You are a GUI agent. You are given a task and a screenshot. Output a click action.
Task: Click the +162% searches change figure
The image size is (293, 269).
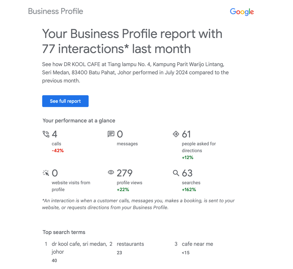point(189,190)
